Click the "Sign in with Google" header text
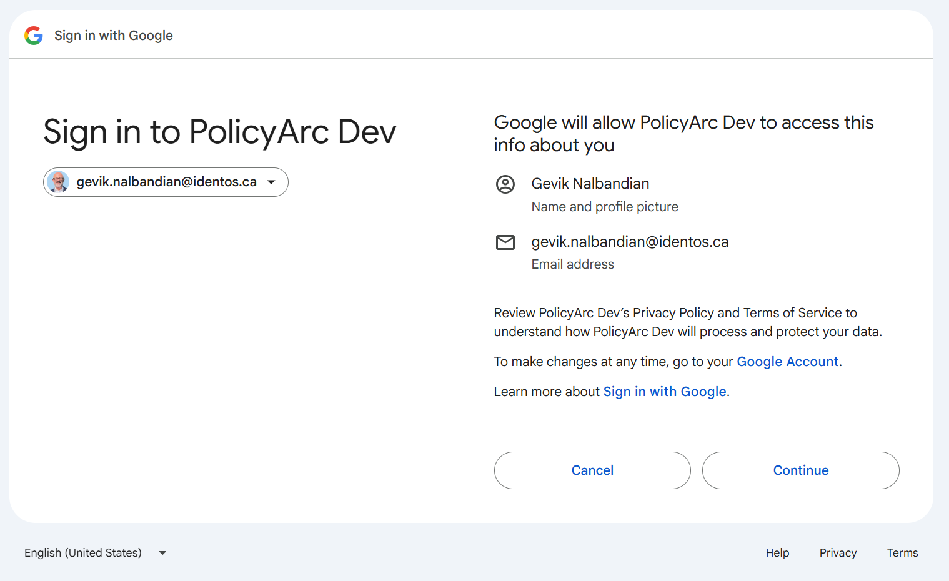 tap(114, 36)
